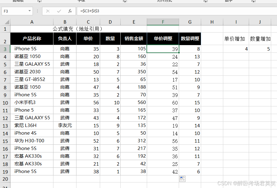Viewport: 277px width, 188px height.
Task: Select row 1 header
Action: (x=5, y=29)
